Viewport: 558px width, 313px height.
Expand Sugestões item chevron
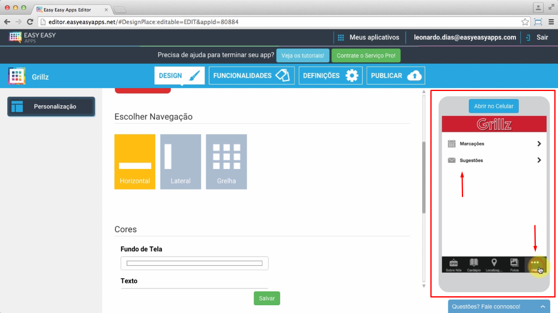[539, 160]
